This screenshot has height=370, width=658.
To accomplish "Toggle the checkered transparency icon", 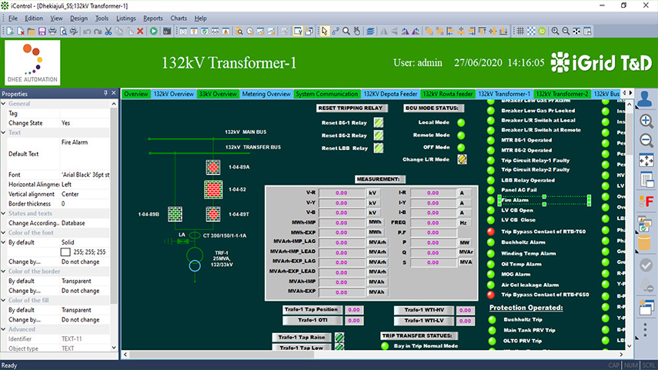I will click(x=531, y=31).
